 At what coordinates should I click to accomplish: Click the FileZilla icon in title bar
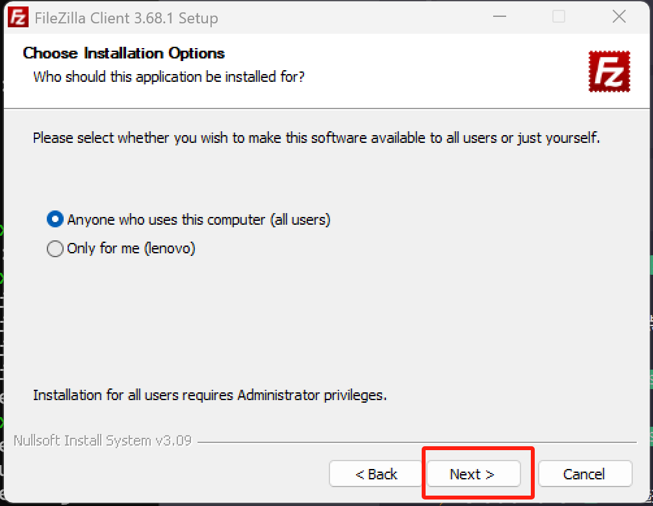tap(18, 17)
